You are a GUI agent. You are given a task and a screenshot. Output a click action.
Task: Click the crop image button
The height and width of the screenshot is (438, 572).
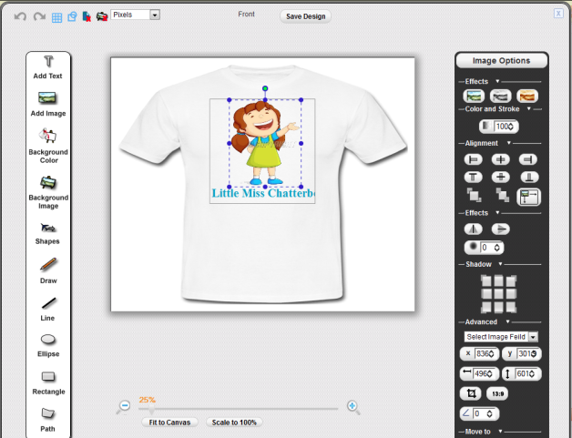[471, 393]
